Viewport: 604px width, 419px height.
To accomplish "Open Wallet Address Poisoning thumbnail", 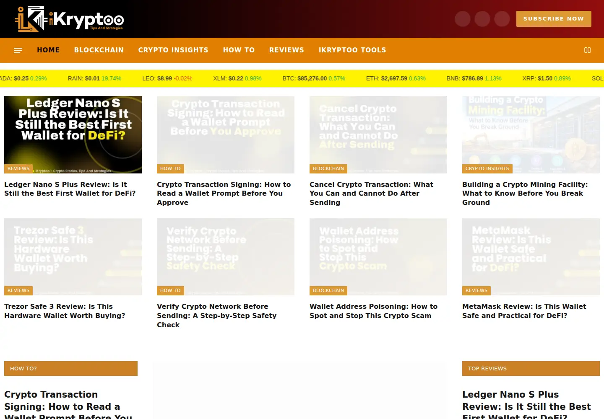I will [x=378, y=257].
